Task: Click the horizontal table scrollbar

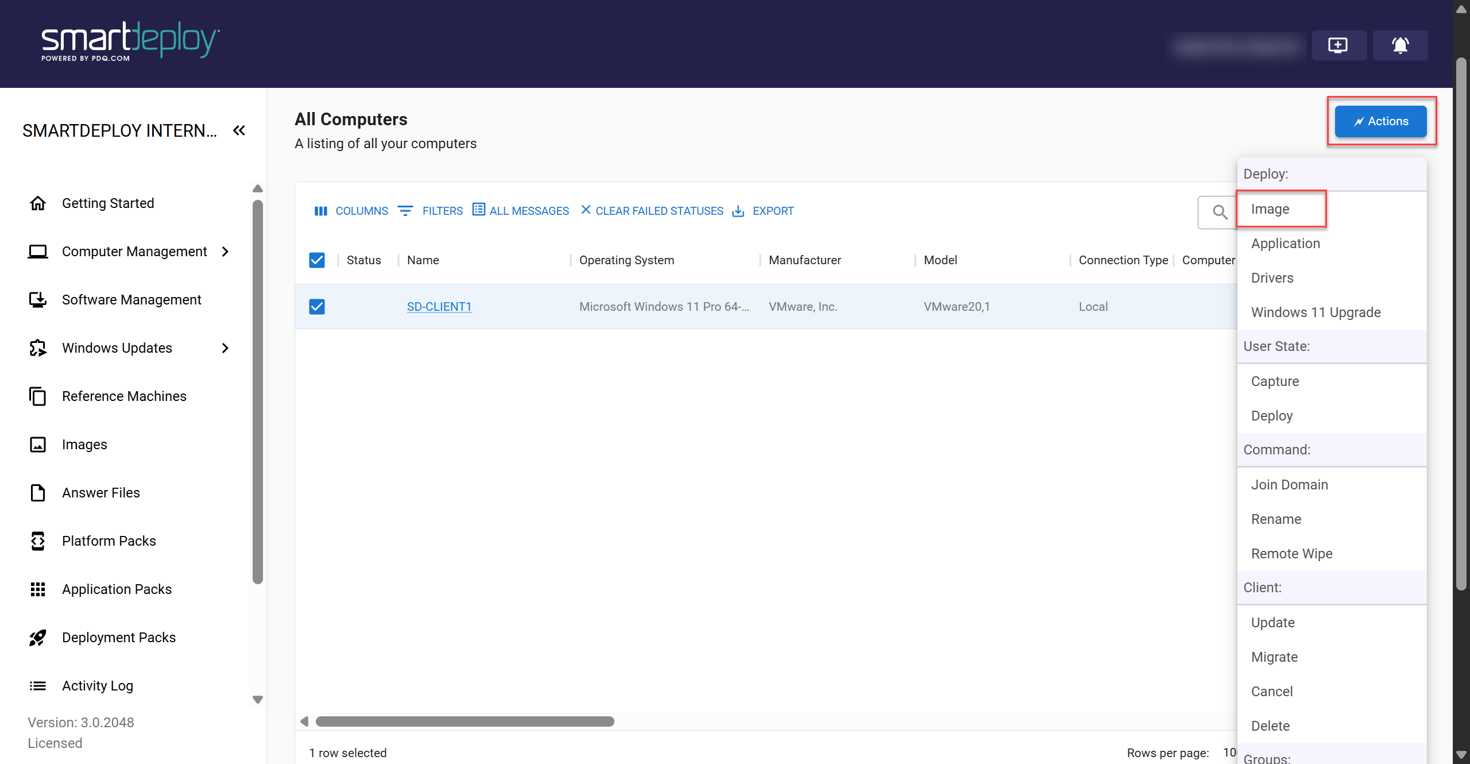Action: click(465, 721)
